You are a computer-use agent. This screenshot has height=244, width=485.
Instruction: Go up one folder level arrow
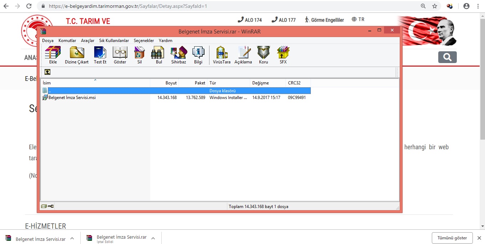coord(47,72)
